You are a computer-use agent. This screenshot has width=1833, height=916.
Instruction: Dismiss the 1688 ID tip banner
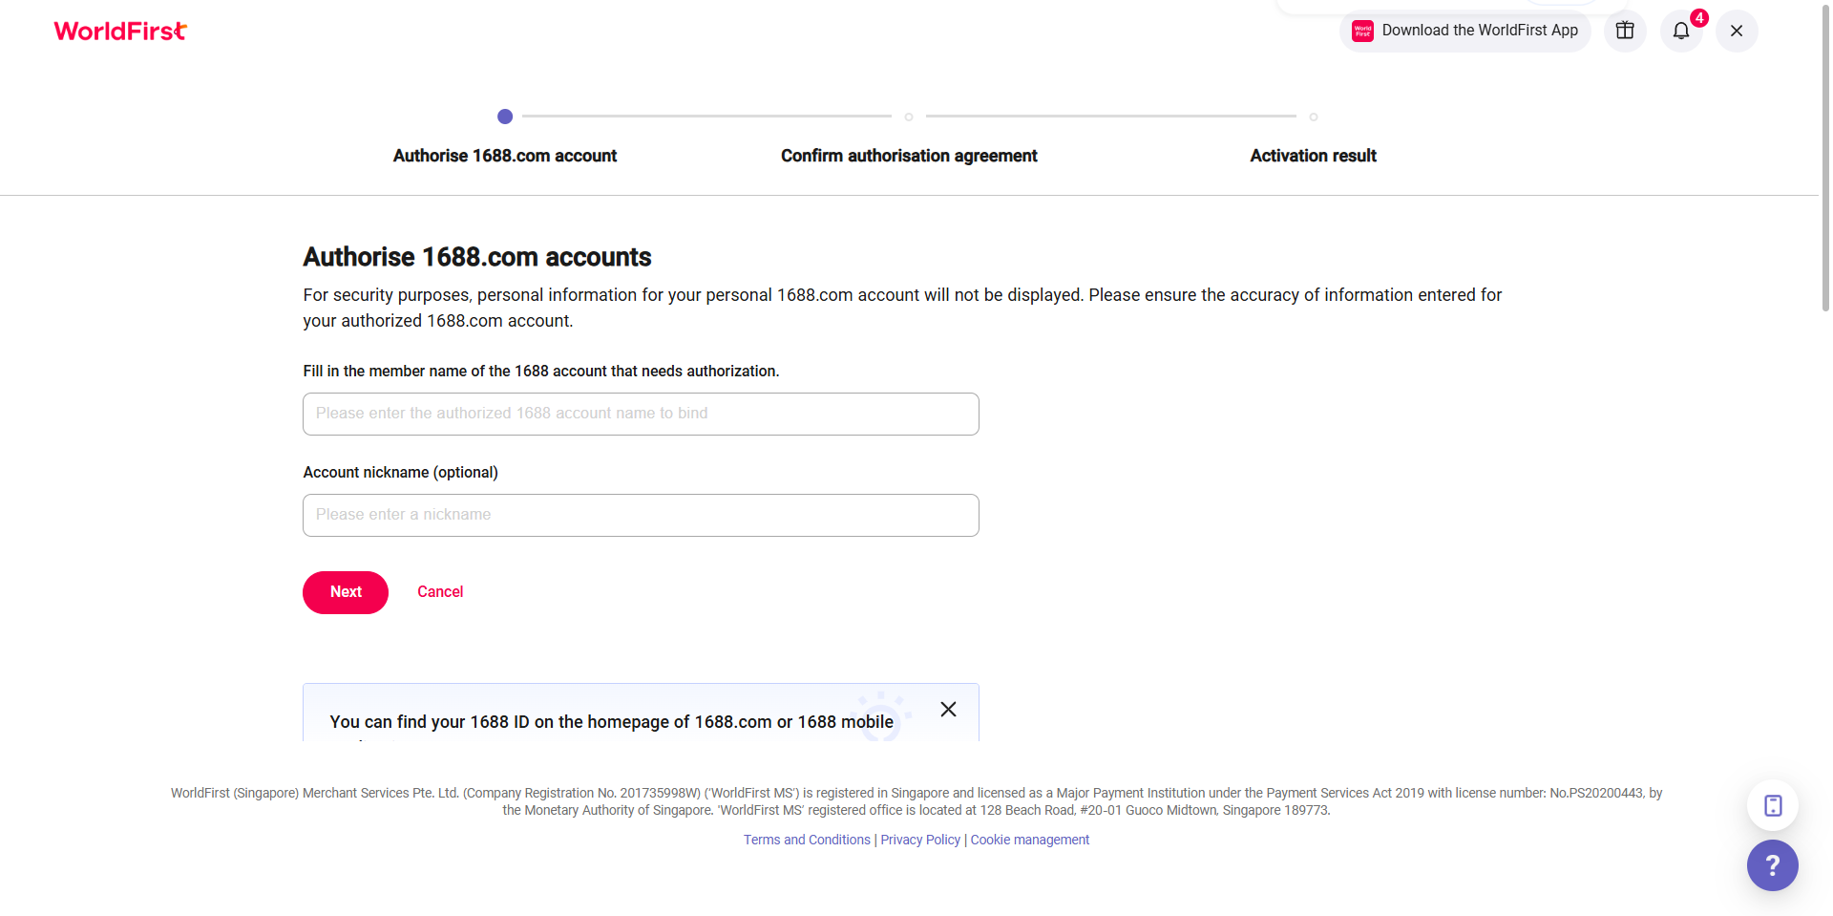(x=947, y=710)
